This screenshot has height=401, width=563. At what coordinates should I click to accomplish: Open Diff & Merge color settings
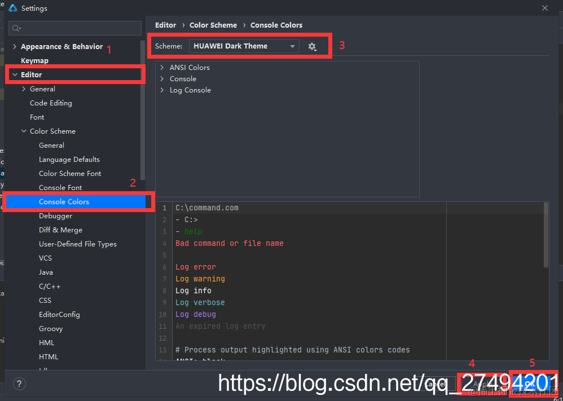pos(60,230)
